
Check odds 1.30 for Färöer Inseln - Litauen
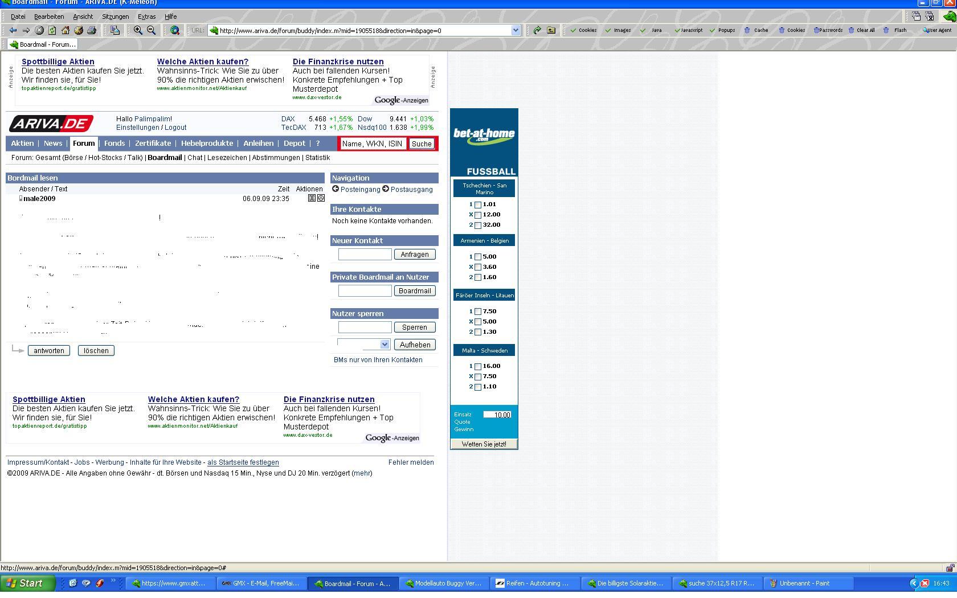point(478,333)
